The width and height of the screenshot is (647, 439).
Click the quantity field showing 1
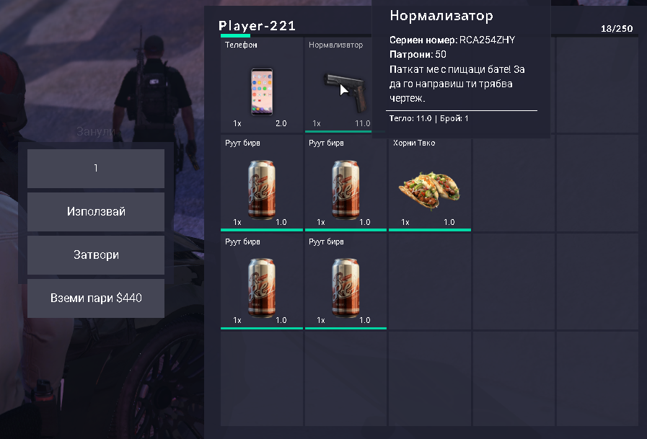click(x=96, y=168)
